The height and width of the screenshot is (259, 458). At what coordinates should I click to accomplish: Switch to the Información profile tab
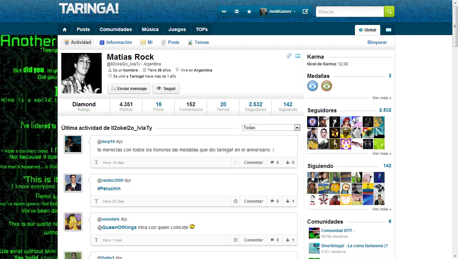(116, 42)
